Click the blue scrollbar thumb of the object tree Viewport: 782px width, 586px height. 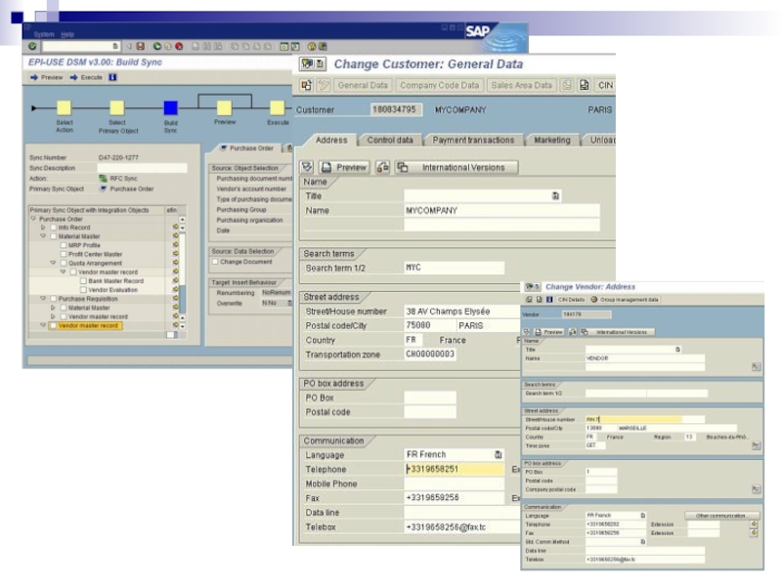pos(183,300)
